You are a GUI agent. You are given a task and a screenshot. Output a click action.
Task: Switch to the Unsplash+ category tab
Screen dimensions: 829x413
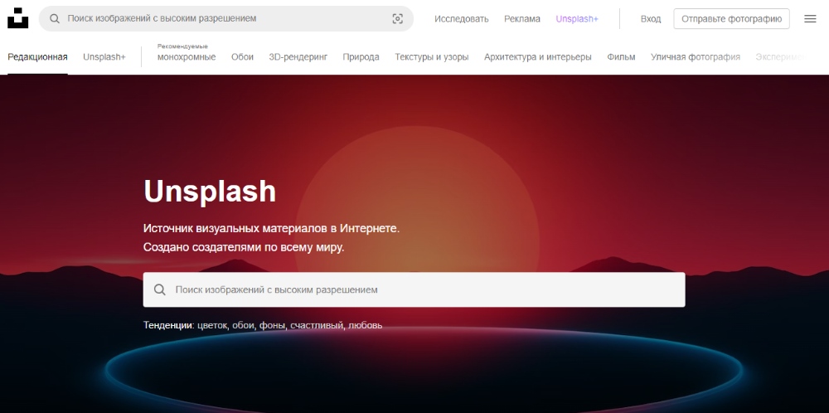(x=104, y=57)
